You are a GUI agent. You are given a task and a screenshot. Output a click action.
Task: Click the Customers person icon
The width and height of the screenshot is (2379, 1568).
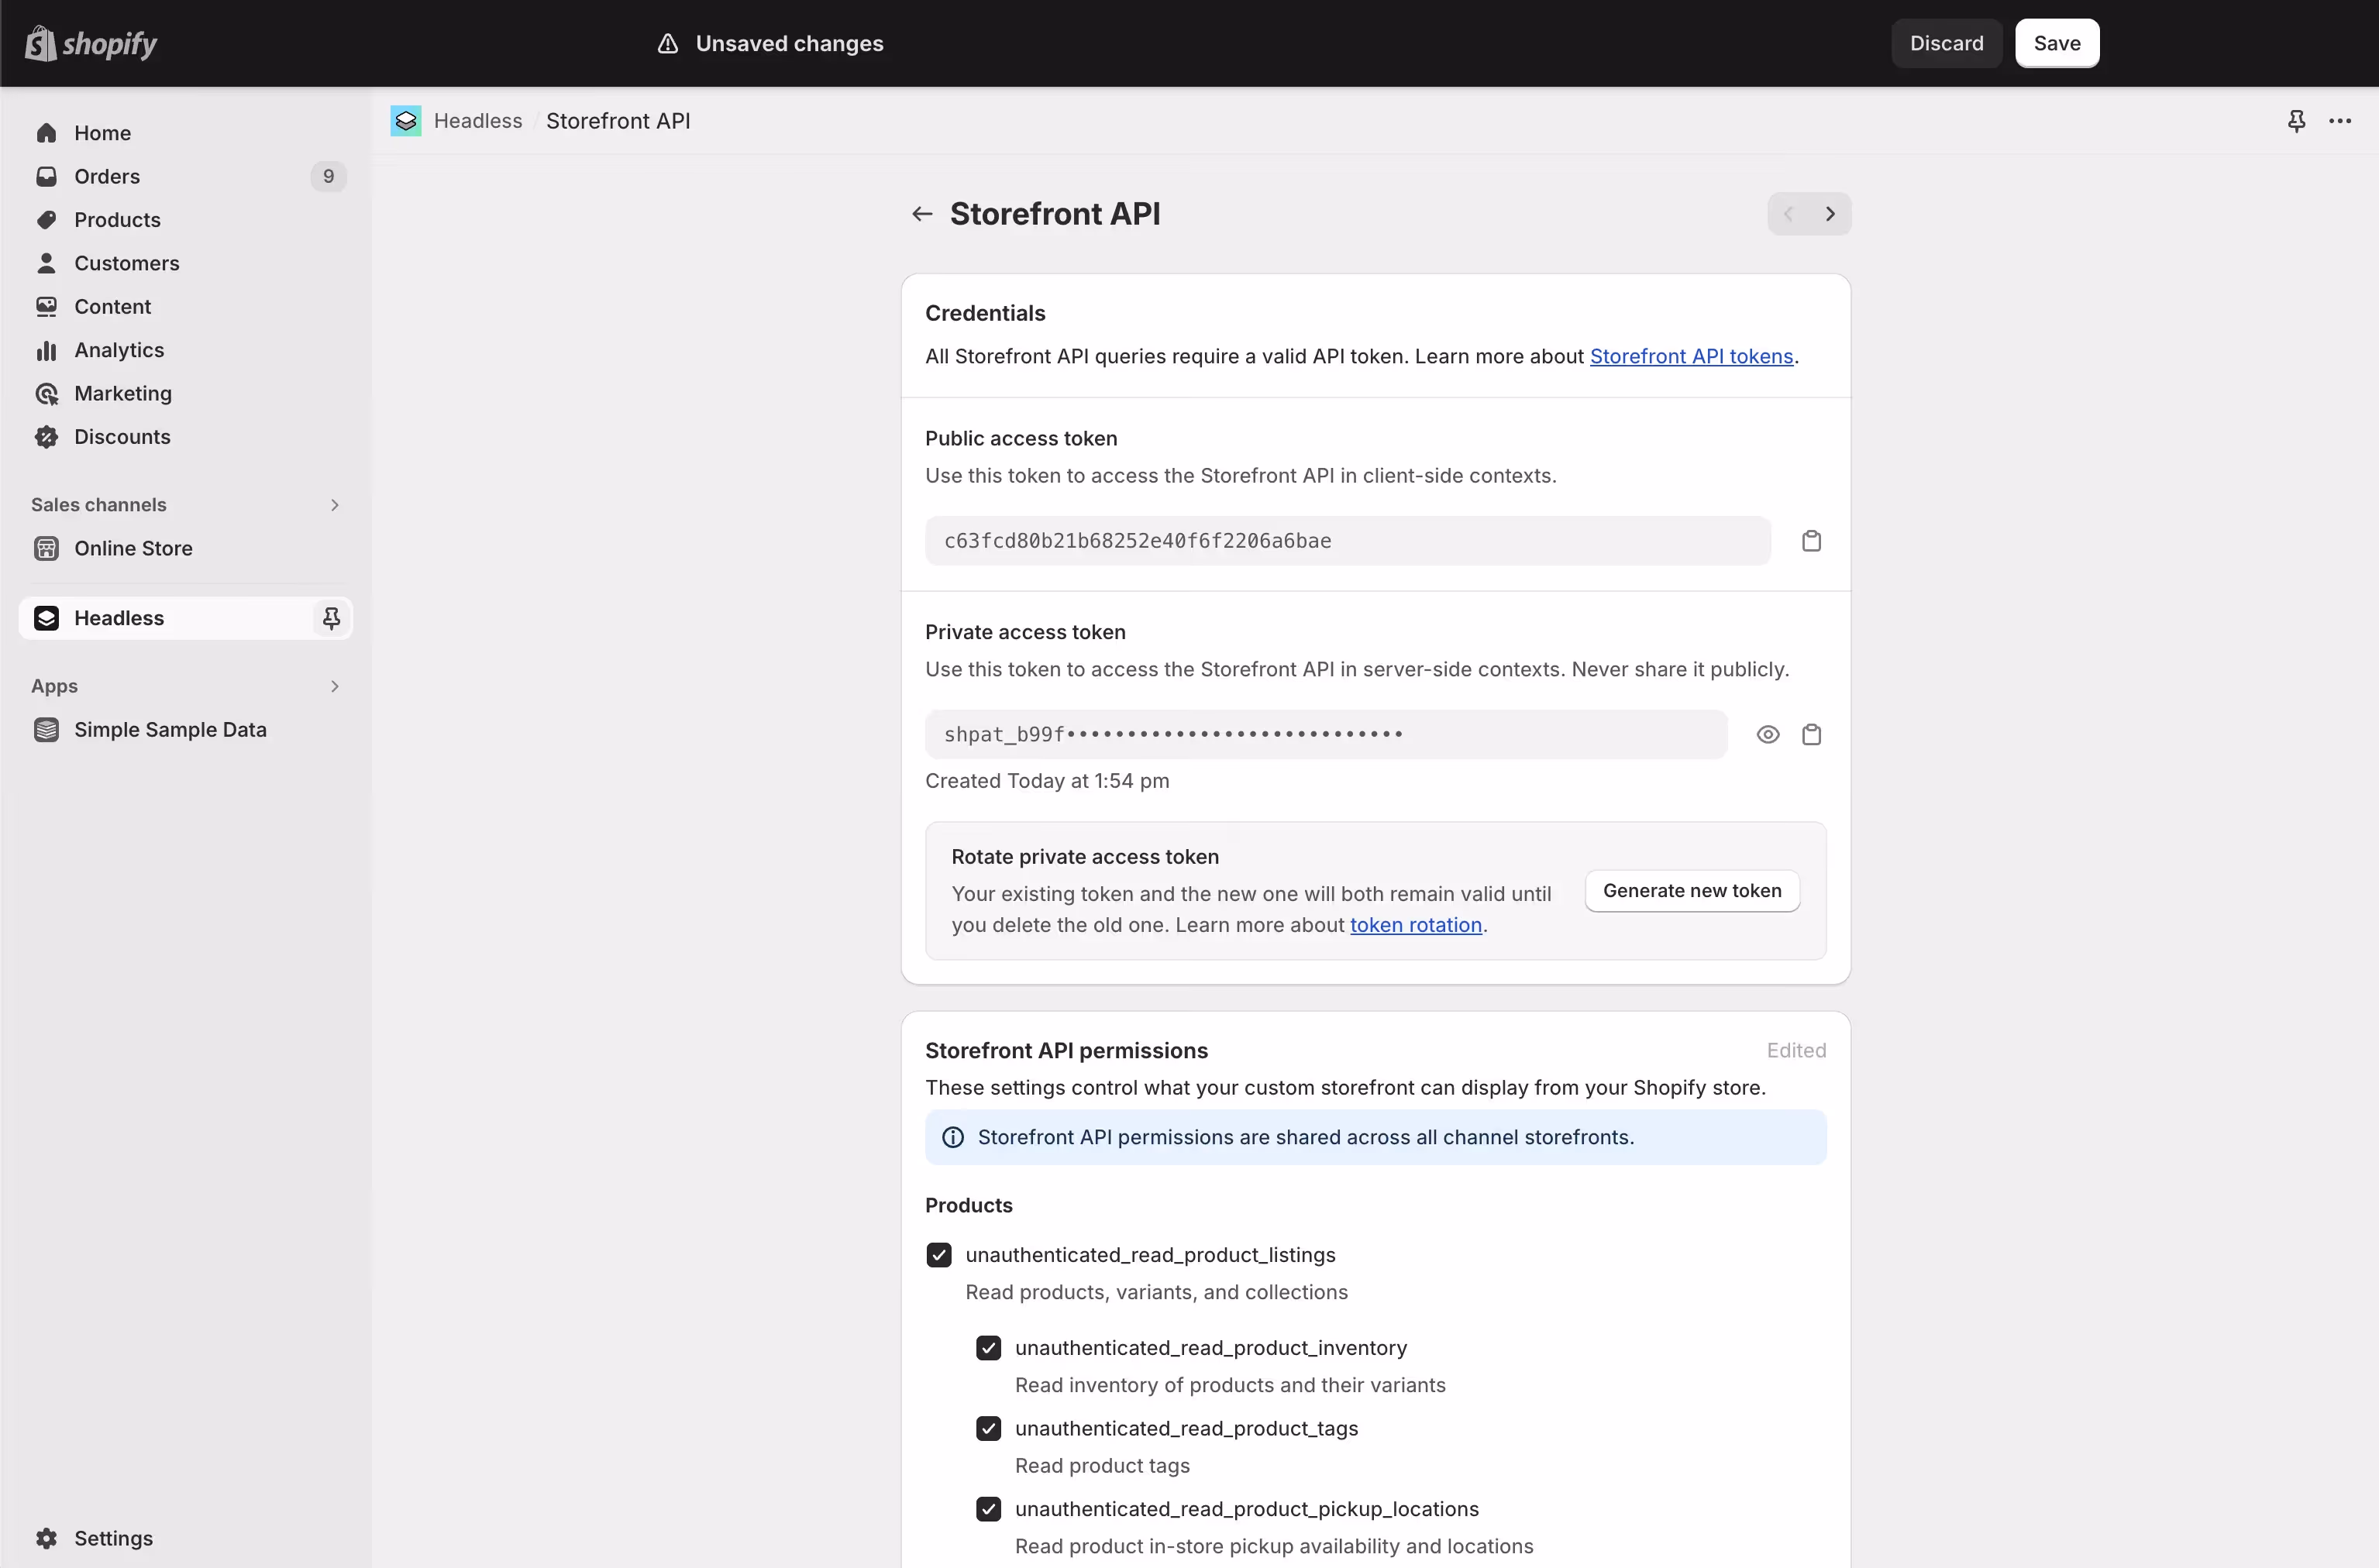pos(46,263)
